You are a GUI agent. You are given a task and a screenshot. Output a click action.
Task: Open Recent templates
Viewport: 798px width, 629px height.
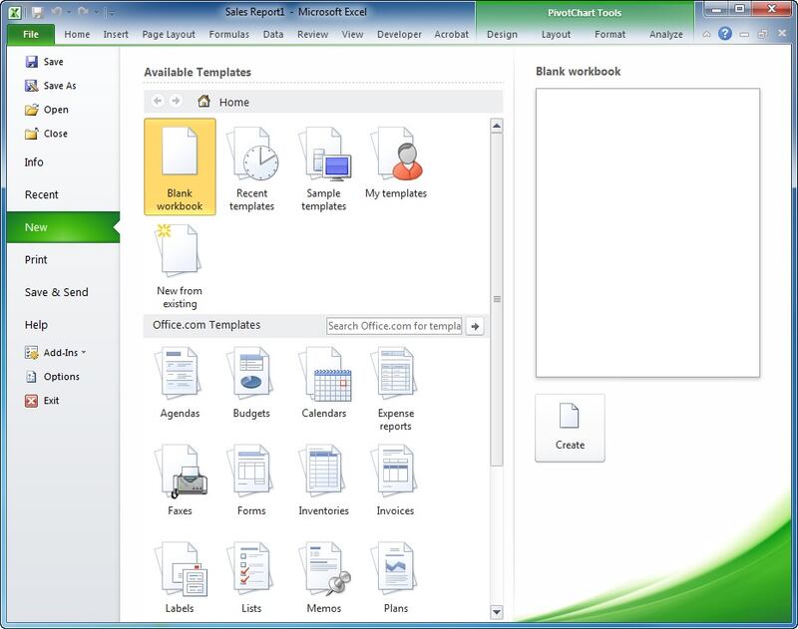pyautogui.click(x=251, y=166)
